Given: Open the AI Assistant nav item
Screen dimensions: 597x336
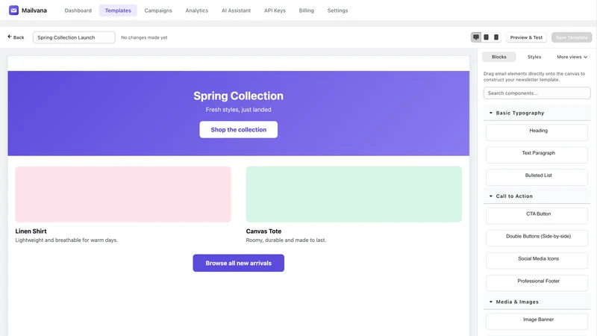Looking at the screenshot, I should pos(236,10).
